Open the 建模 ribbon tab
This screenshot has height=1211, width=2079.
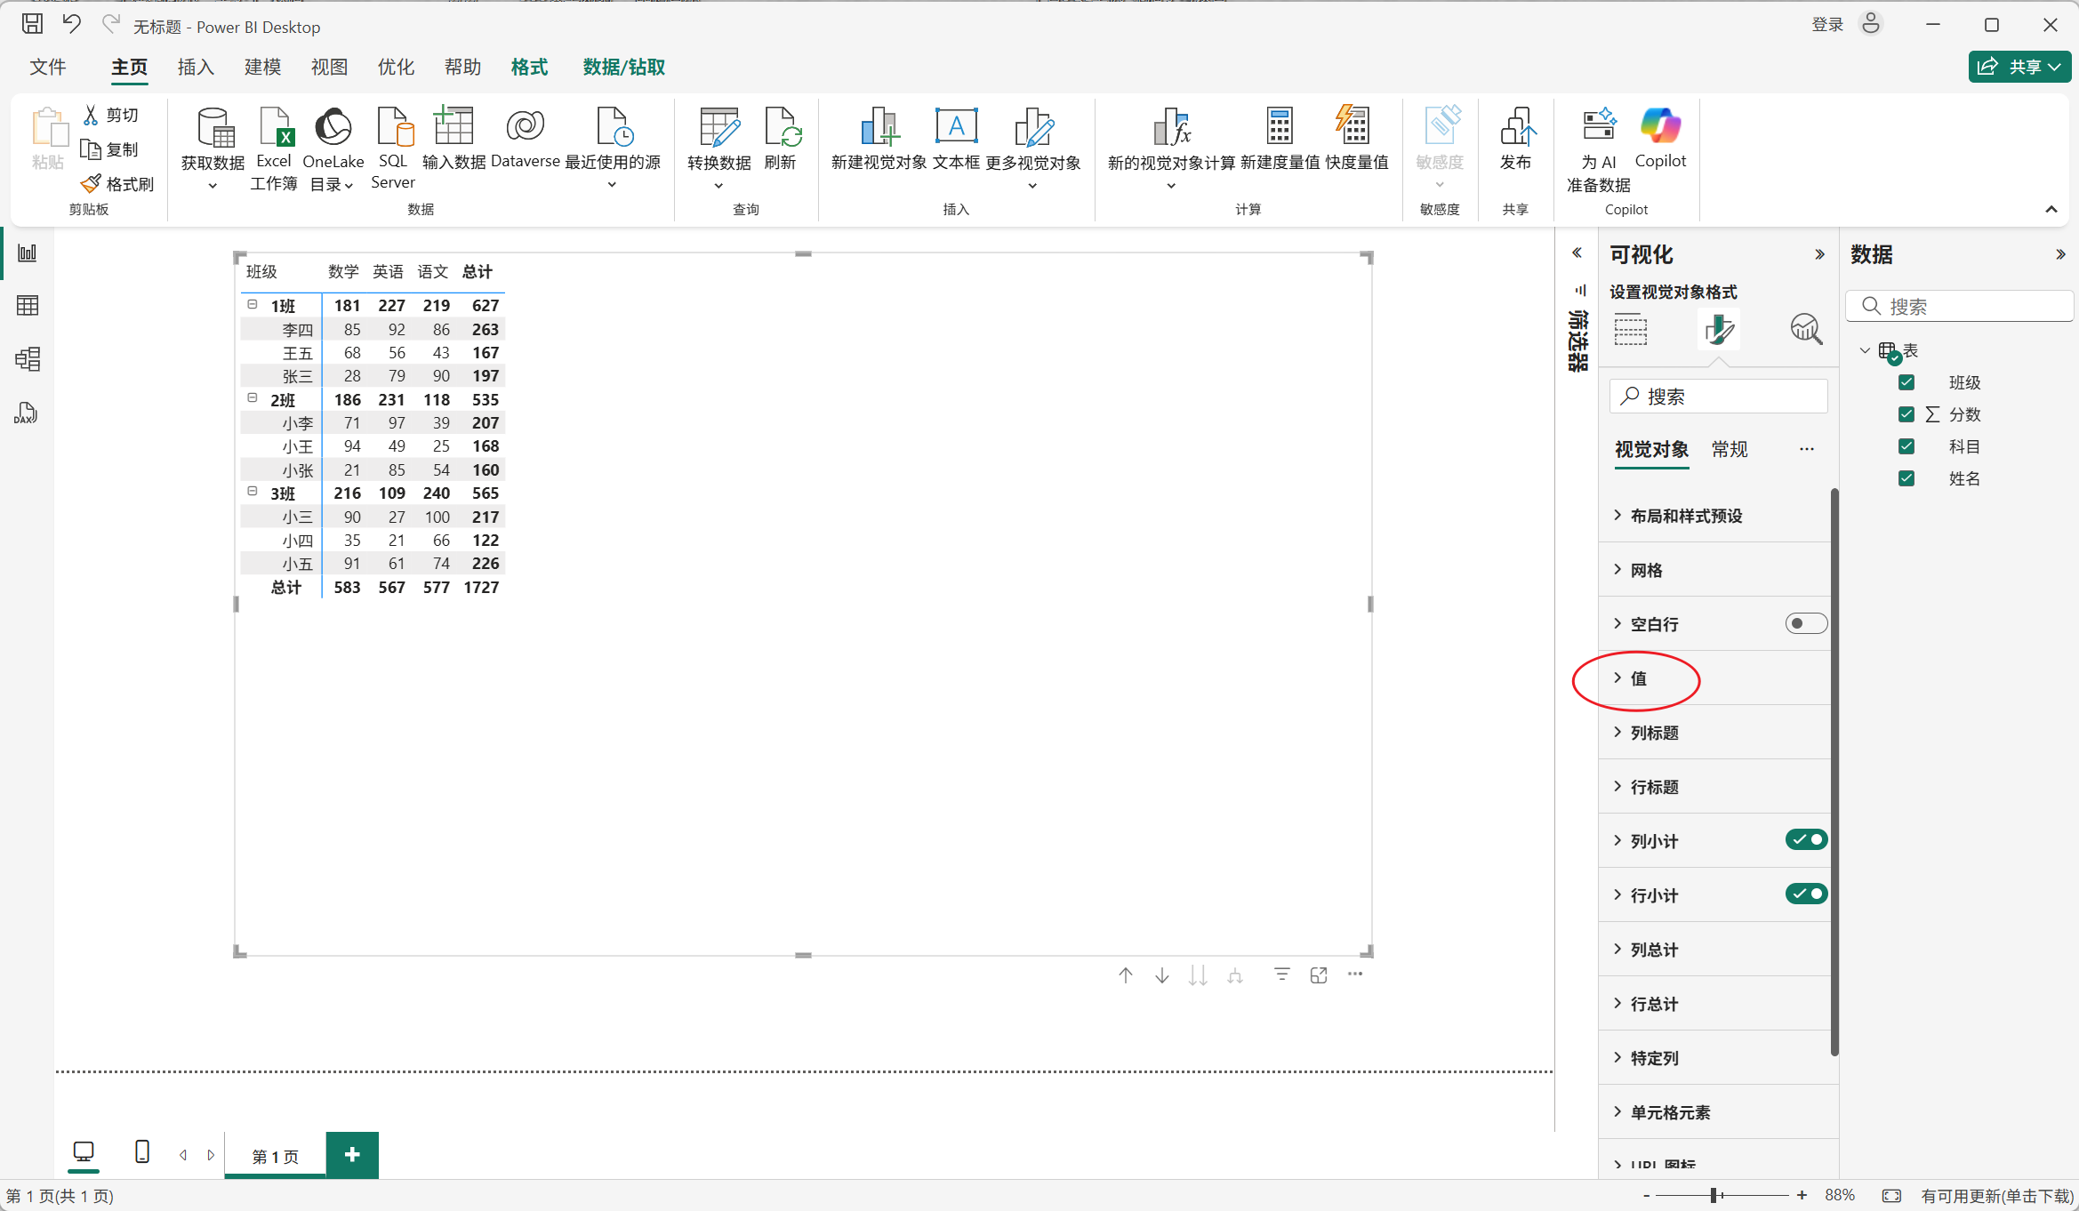pyautogui.click(x=262, y=68)
